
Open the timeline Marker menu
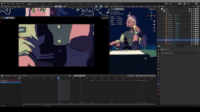25,76
